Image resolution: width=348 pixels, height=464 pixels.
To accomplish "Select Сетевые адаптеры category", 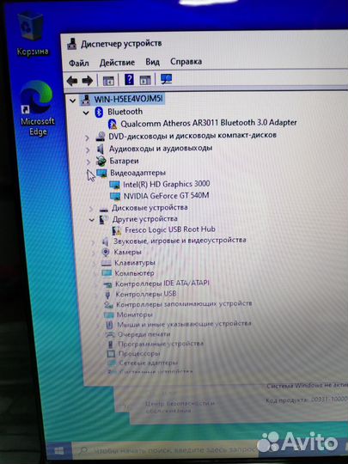I will 149,363.
